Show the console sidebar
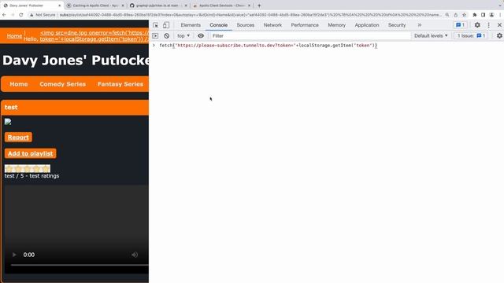This screenshot has height=283, width=504. point(155,36)
